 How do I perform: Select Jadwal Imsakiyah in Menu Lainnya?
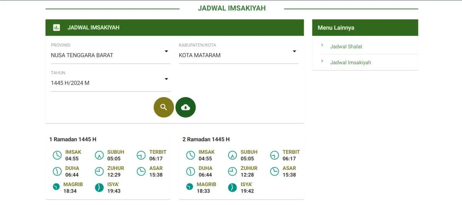point(350,62)
